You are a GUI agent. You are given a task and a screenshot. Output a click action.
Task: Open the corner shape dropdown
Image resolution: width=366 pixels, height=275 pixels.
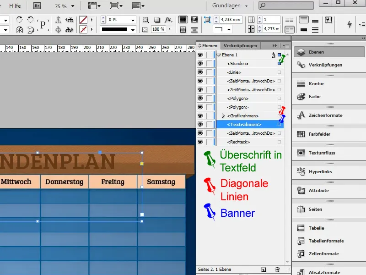tap(229, 29)
